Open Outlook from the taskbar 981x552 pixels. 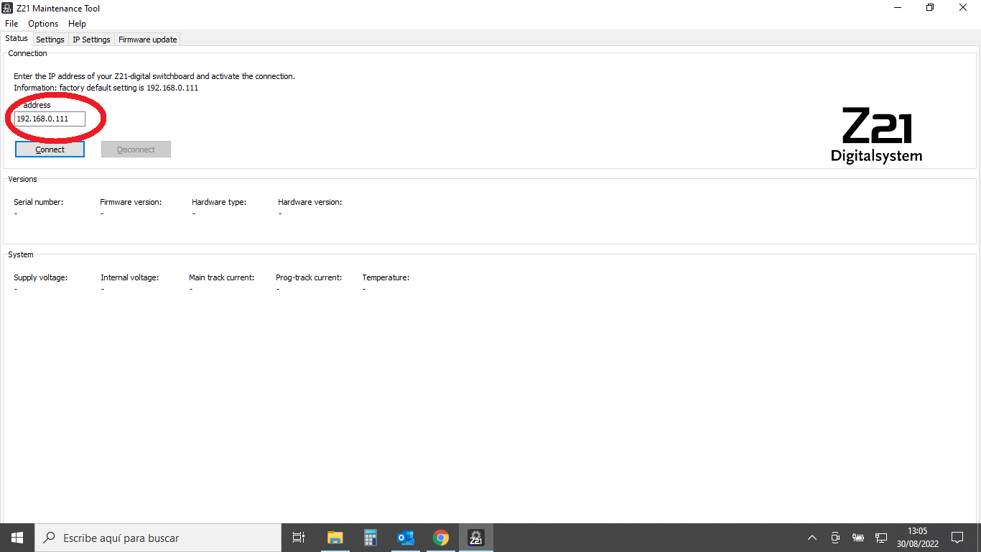406,538
